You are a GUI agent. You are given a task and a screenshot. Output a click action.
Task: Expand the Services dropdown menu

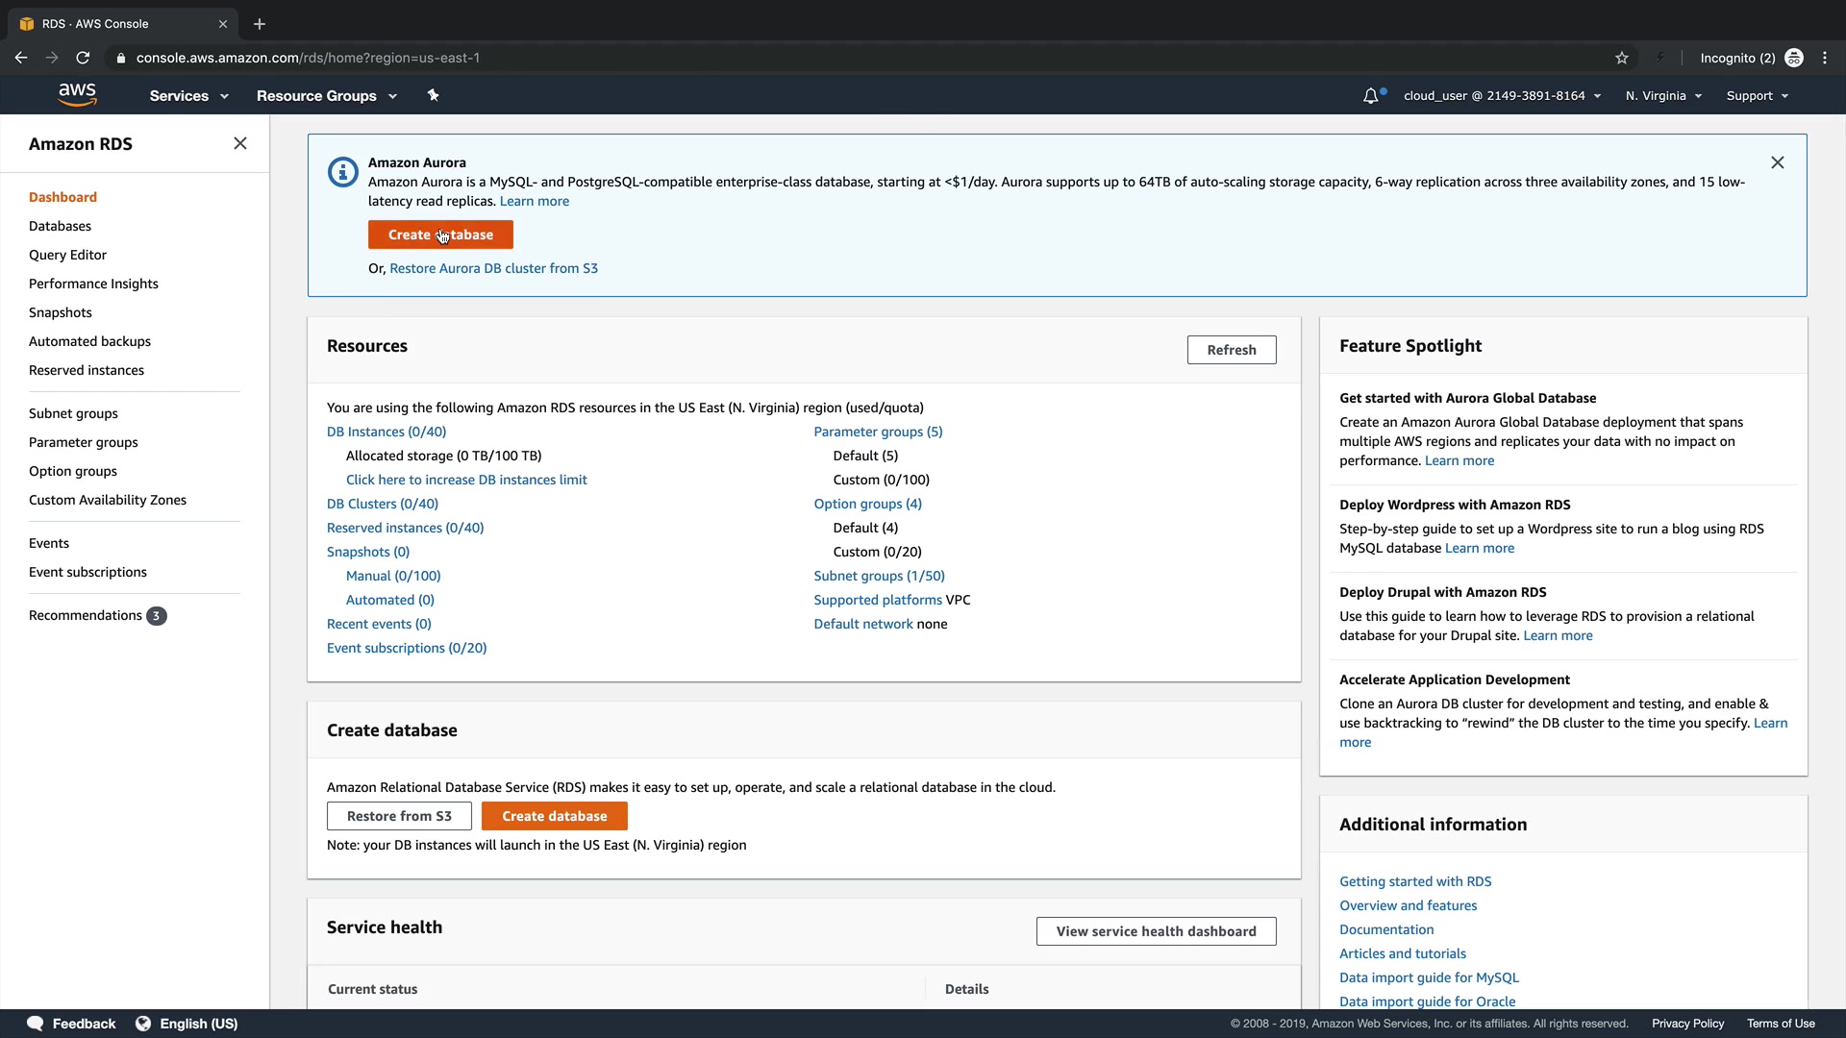click(x=188, y=96)
